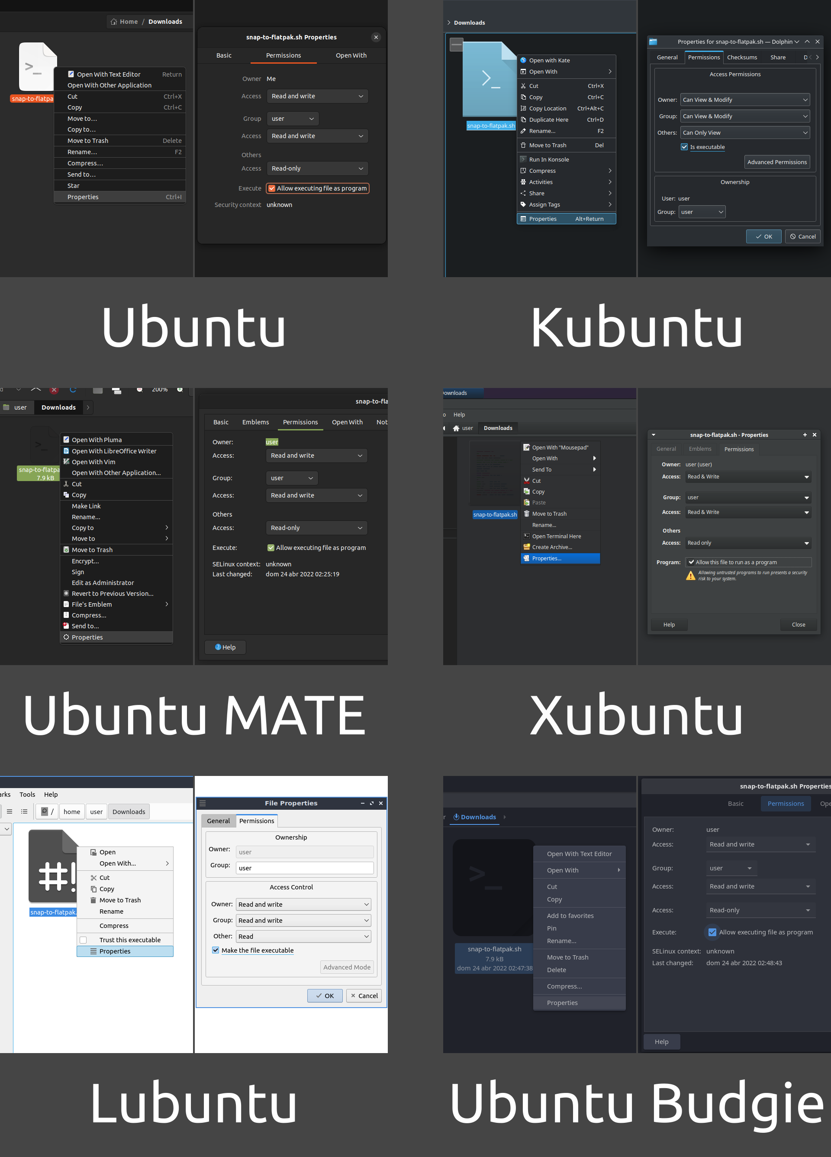Open the Group user dropdown in Ubuntu Budgie

(x=731, y=868)
